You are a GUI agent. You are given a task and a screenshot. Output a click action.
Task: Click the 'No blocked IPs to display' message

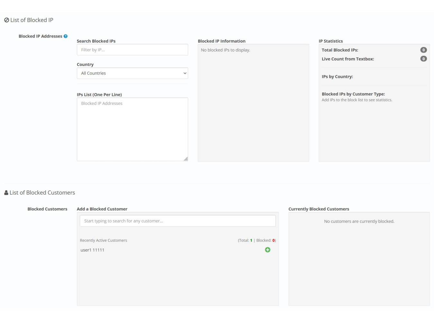pos(225,50)
